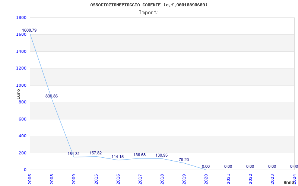The height and width of the screenshot is (186, 298).
Task: Click the x-axis year 2016
Action: [x=118, y=179]
